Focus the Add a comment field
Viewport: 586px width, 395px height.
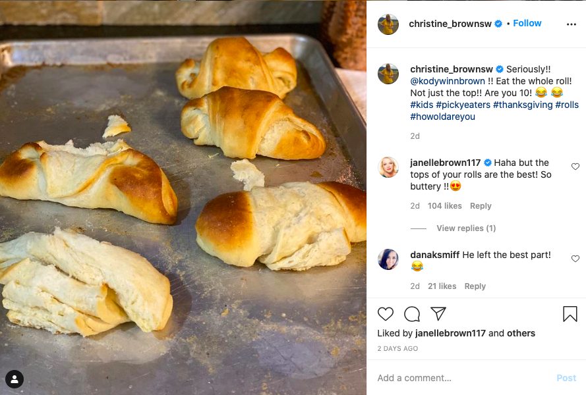point(461,378)
